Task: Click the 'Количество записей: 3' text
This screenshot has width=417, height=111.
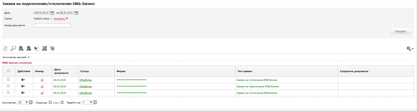Action: coord(16,57)
